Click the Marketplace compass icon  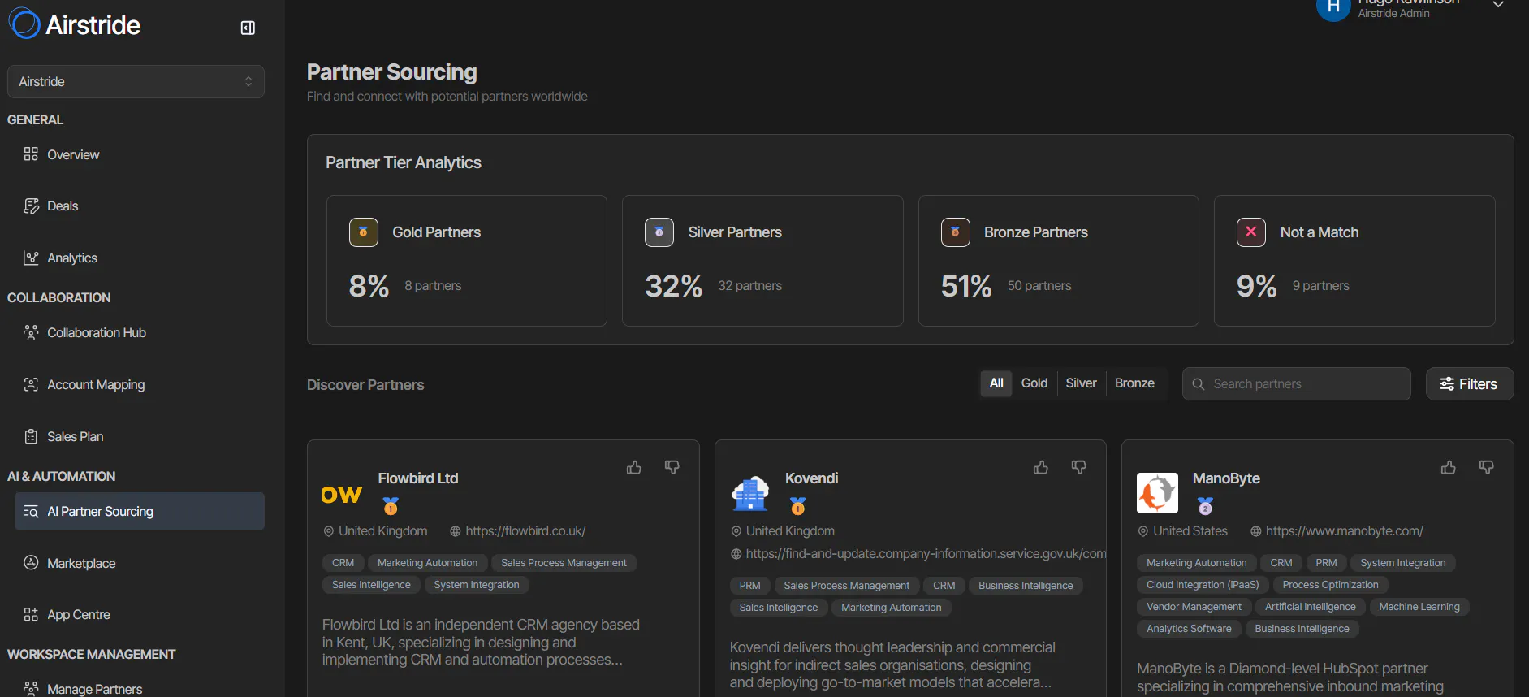(31, 563)
